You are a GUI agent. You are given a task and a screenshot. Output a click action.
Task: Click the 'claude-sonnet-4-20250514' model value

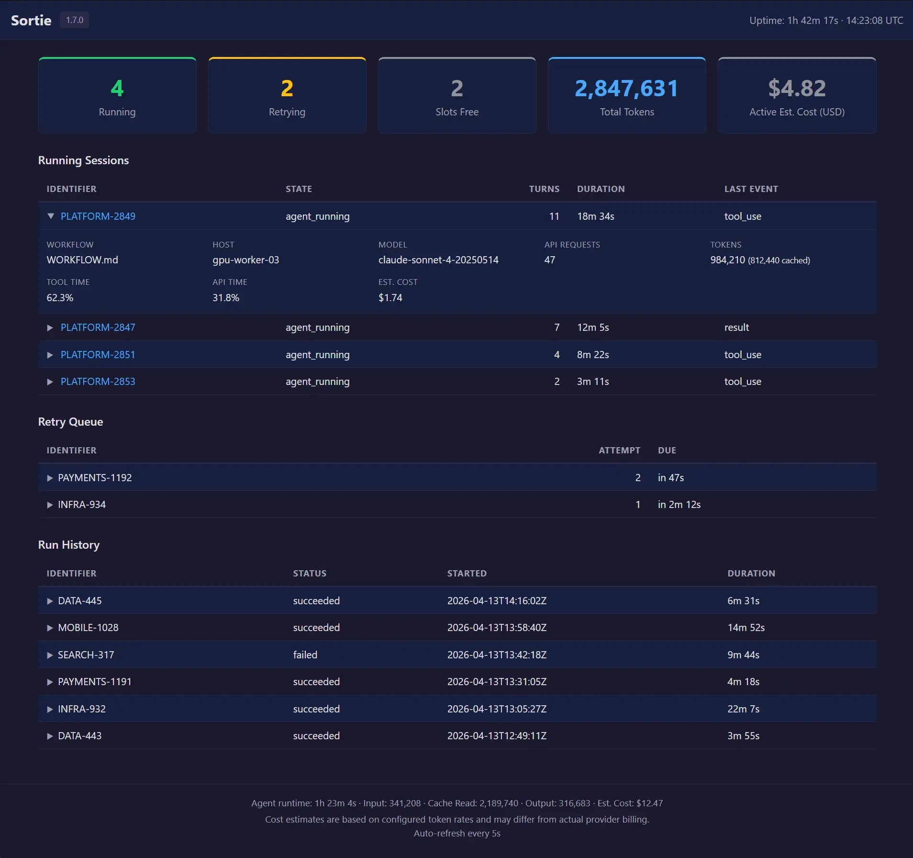pyautogui.click(x=438, y=260)
